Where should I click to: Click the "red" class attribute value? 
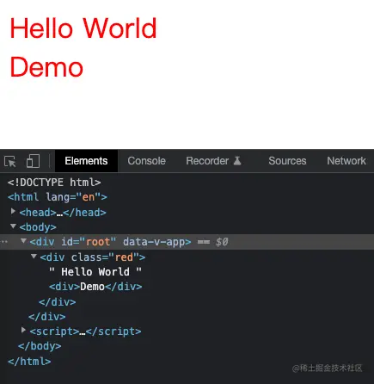tap(124, 257)
